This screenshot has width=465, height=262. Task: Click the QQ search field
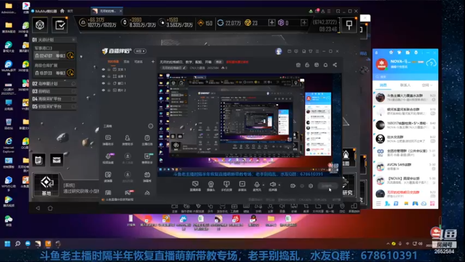pos(405,77)
